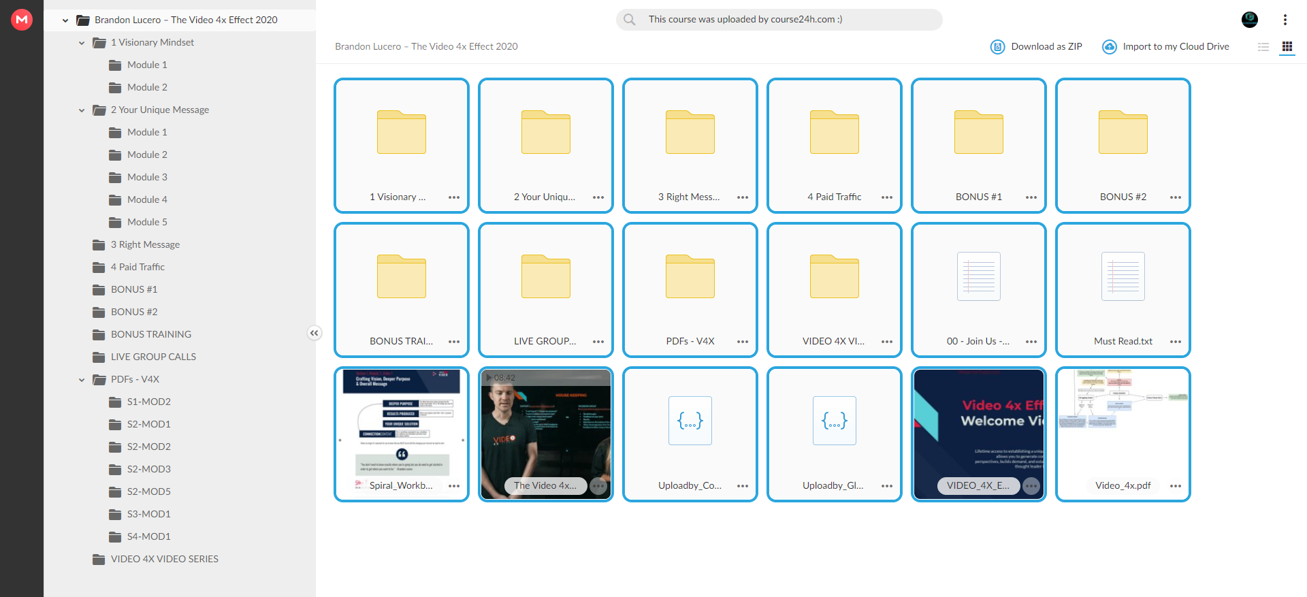Select VIDEO 4X VIDEO SERIES in sidebar

click(165, 559)
